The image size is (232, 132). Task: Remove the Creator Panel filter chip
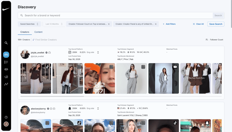[156, 24]
